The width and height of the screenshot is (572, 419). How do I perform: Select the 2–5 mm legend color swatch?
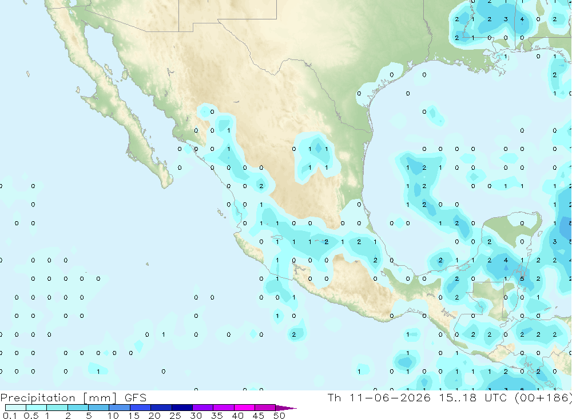tap(78, 408)
